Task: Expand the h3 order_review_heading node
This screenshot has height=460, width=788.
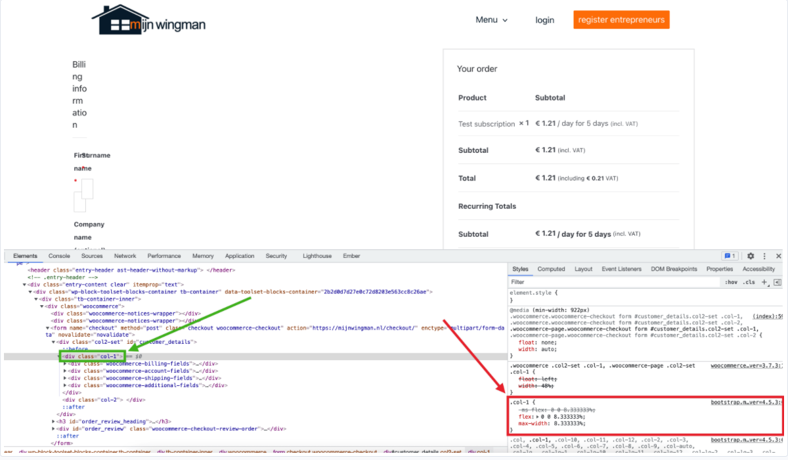Action: click(54, 421)
